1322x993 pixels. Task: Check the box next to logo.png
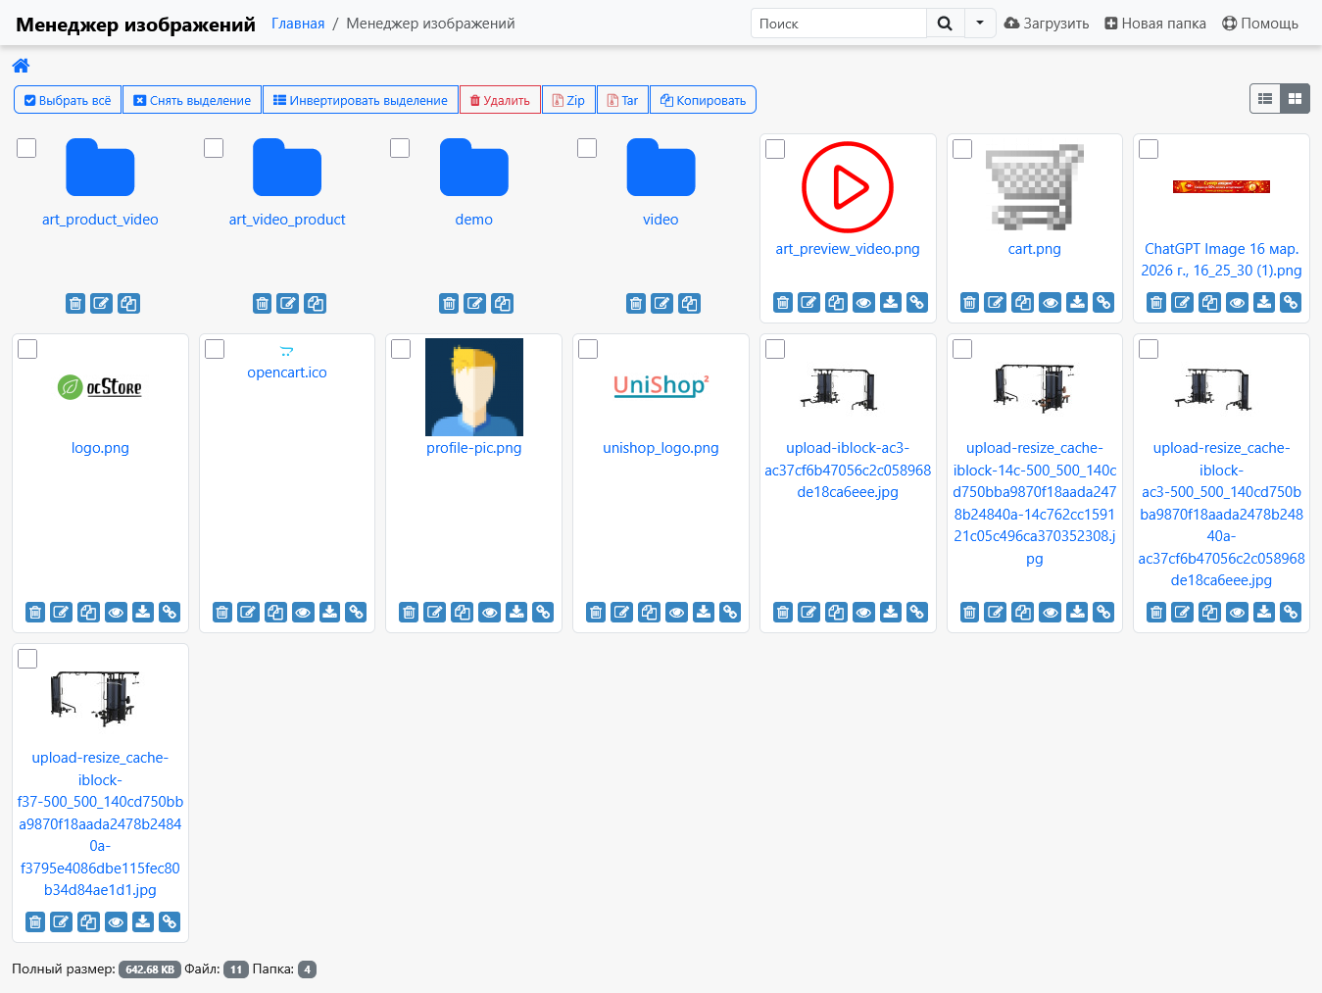[x=27, y=349]
